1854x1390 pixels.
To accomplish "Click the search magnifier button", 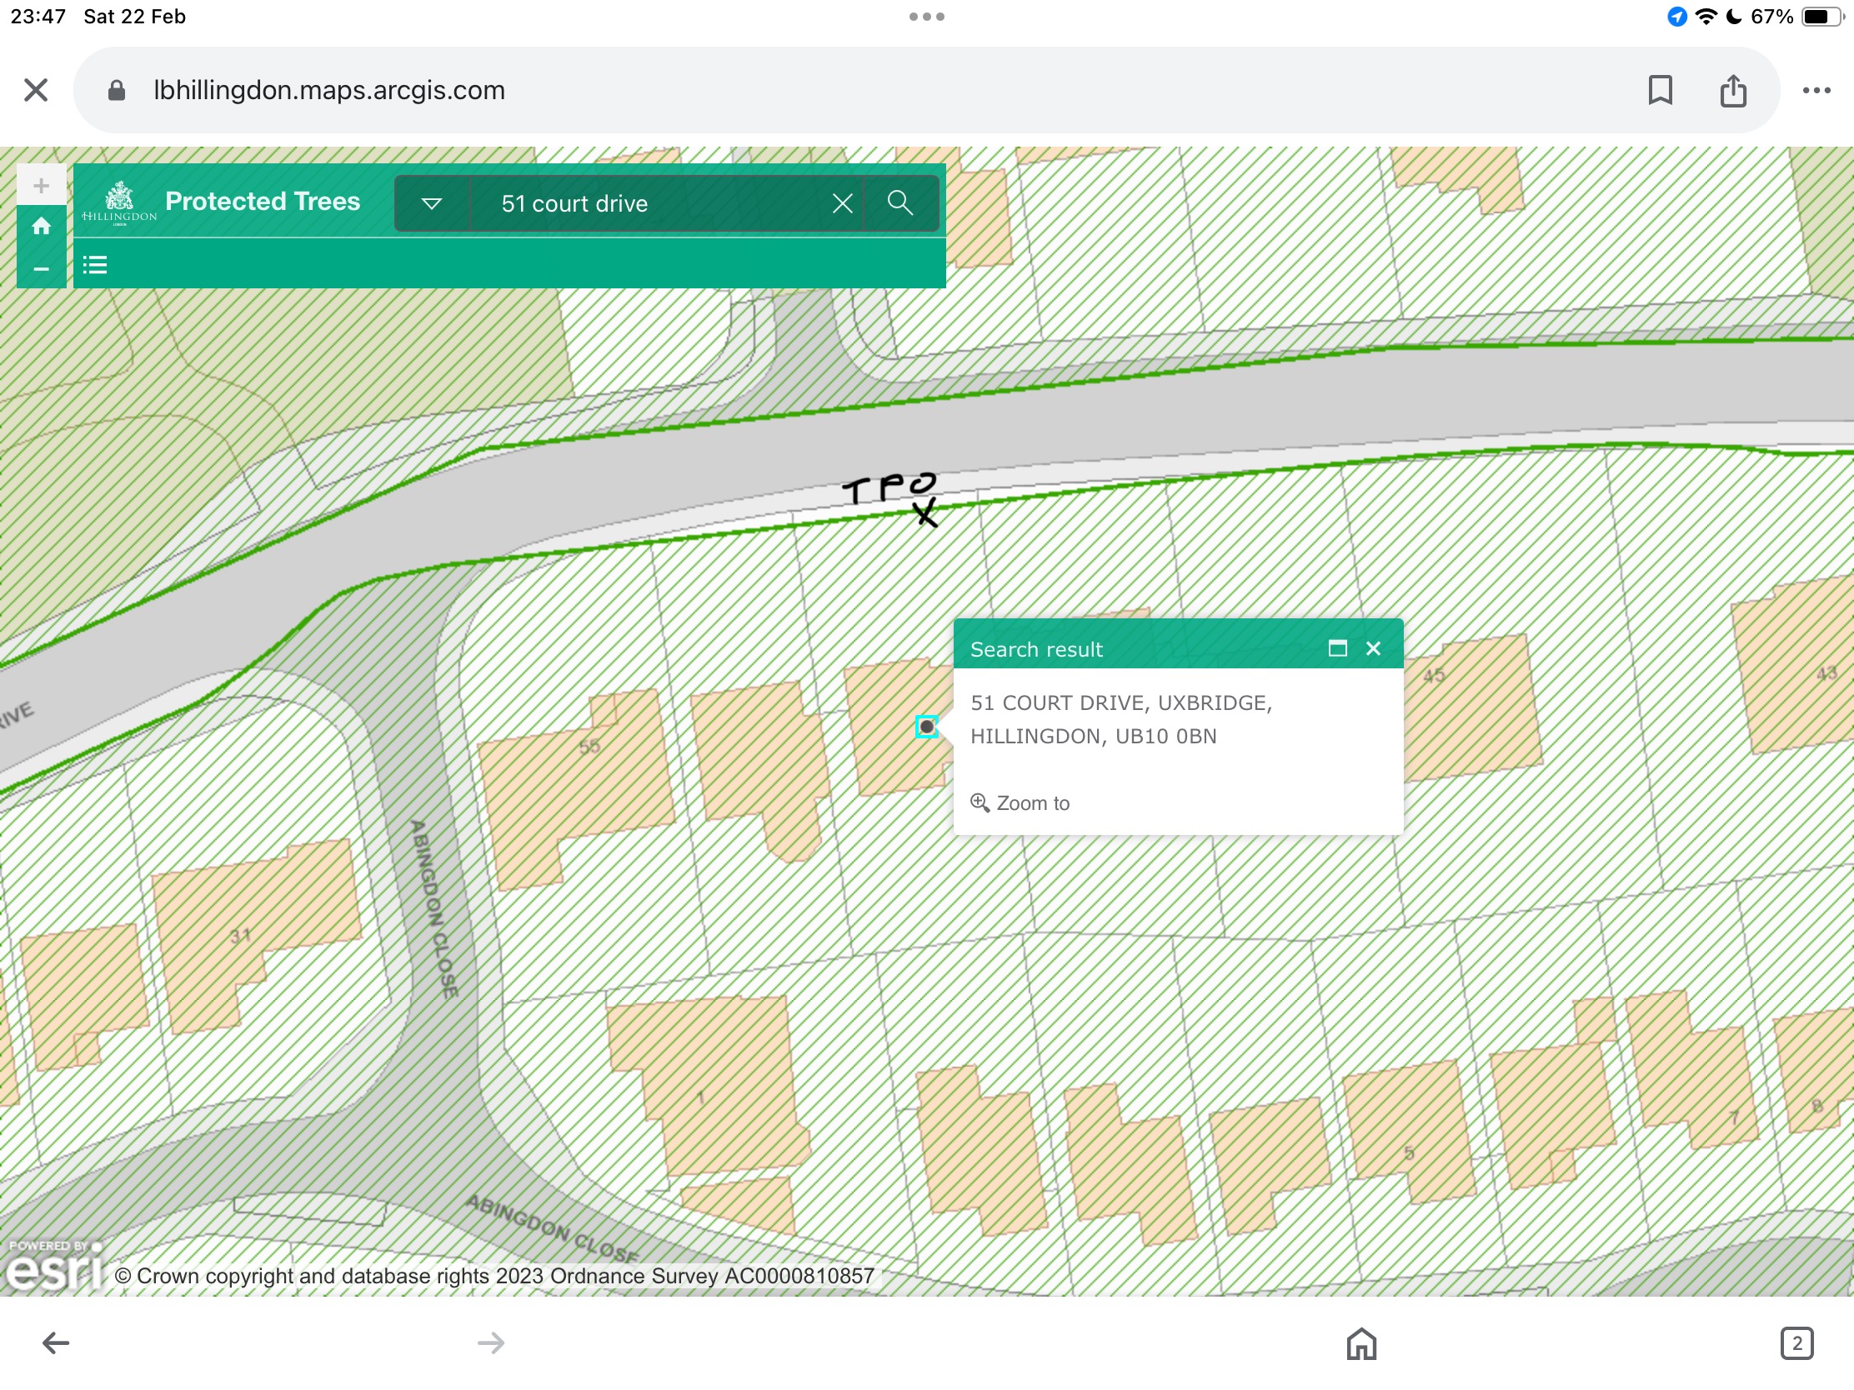I will (900, 202).
